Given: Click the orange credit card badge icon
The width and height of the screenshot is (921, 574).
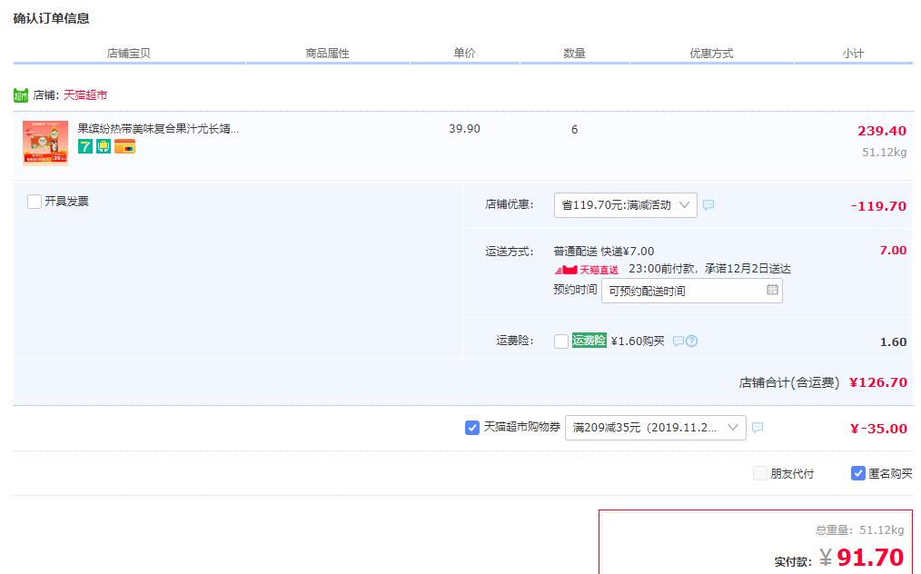Looking at the screenshot, I should [124, 146].
